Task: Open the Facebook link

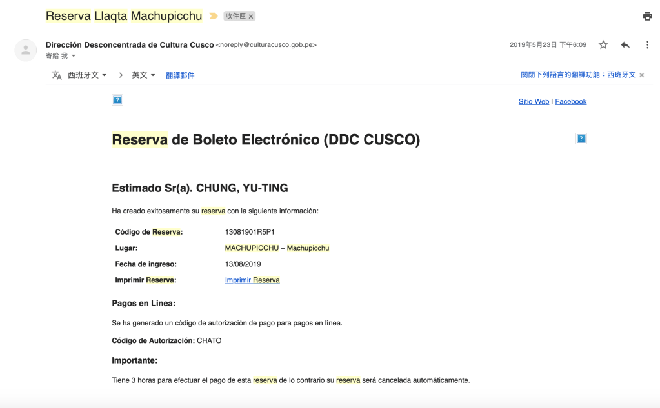Action: coord(570,102)
